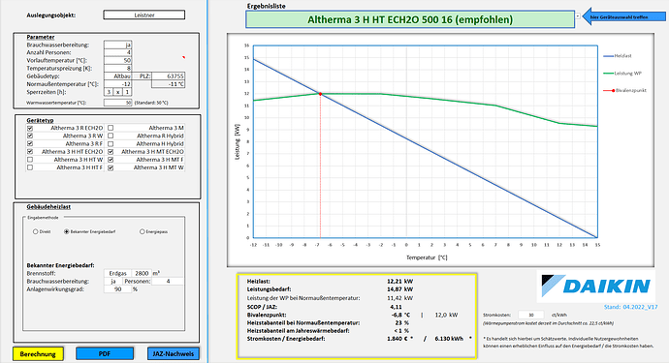Click the Stromkosten value 1.840 €

(398, 339)
